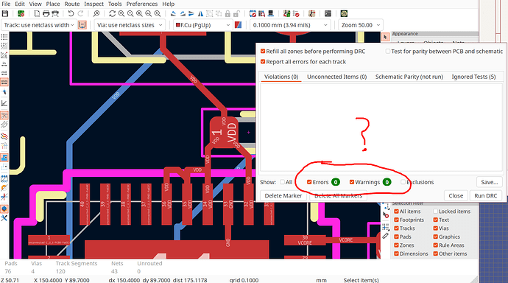The height and width of the screenshot is (283, 508).
Task: Uncheck Zones in Selection Filter
Action: pyautogui.click(x=396, y=245)
